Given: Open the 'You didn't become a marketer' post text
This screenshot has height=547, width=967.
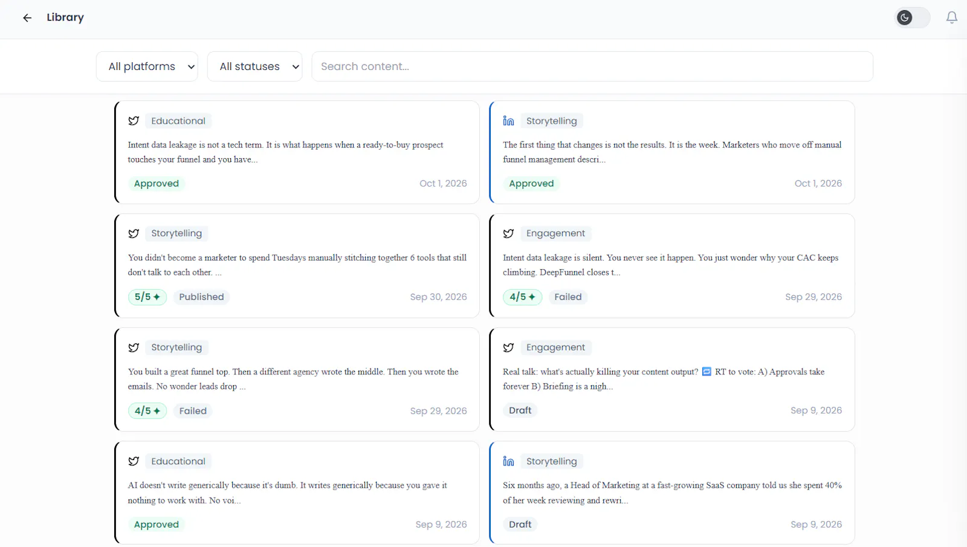Looking at the screenshot, I should pyautogui.click(x=297, y=265).
